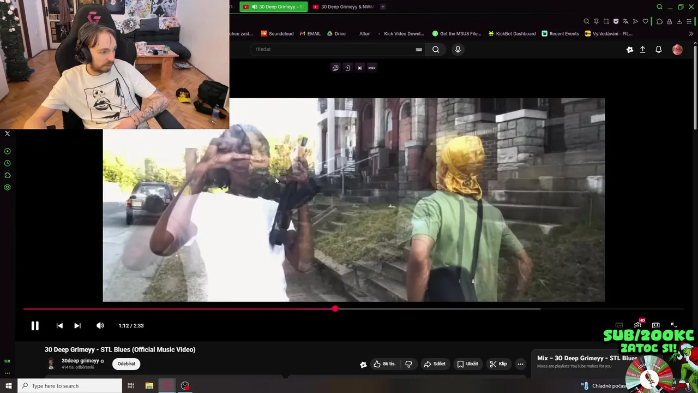Image resolution: width=698 pixels, height=393 pixels.
Task: Open the KickBot Dashboard bookmark
Action: pyautogui.click(x=512, y=33)
